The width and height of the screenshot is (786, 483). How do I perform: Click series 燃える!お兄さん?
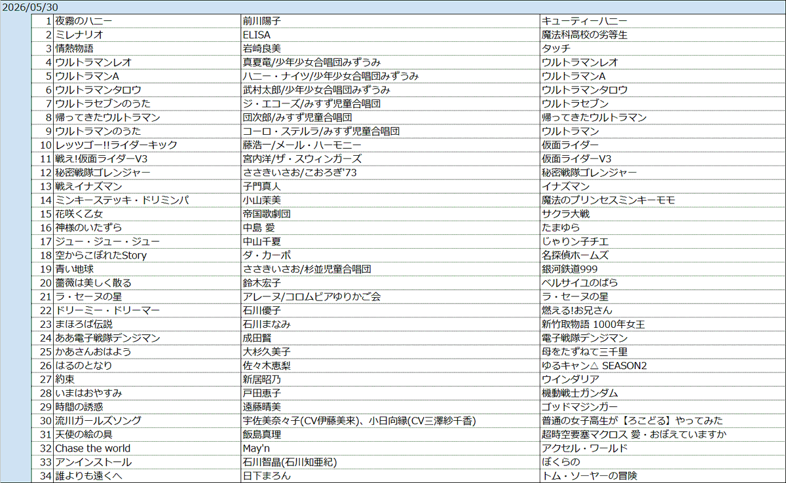point(578,310)
